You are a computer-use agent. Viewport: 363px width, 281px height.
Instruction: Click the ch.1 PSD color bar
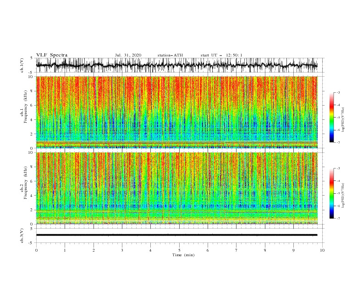(x=331, y=118)
